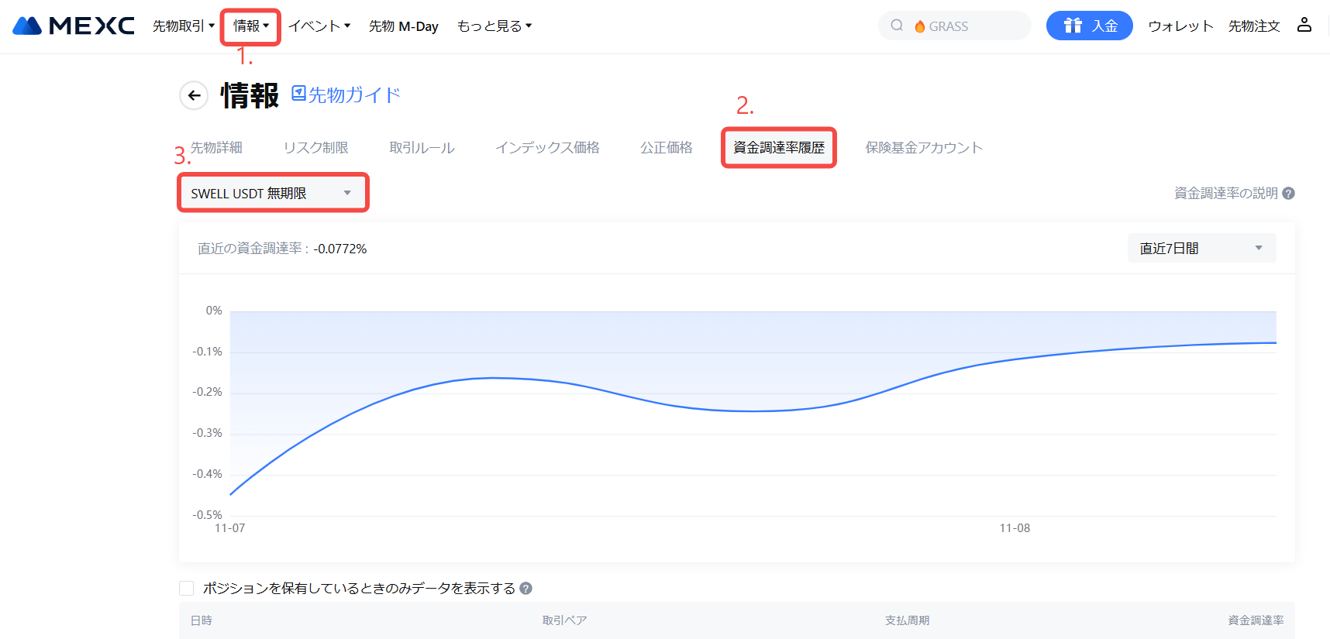The width and height of the screenshot is (1330, 639).
Task: Switch to the インデックス価格 tab
Action: pos(547,147)
